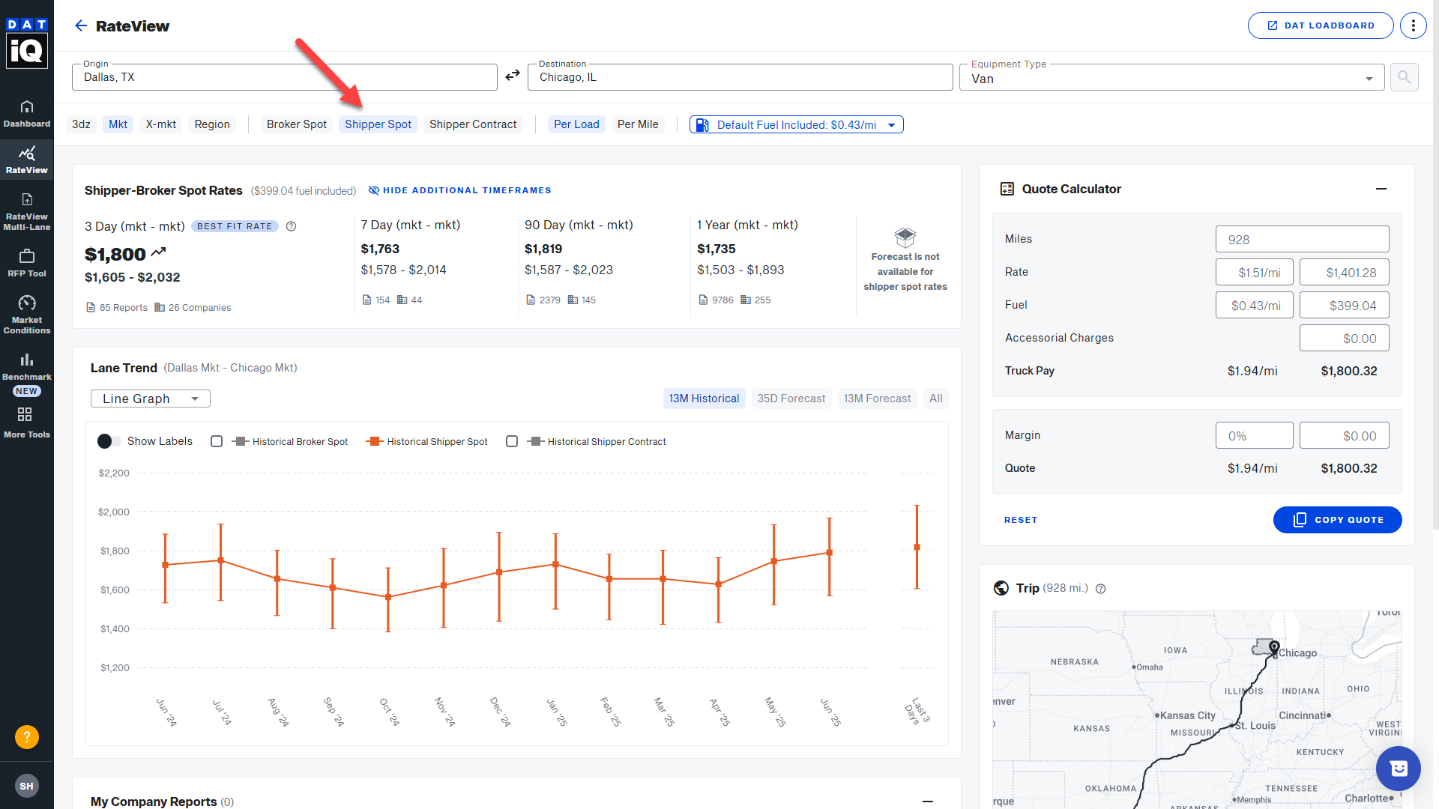The width and height of the screenshot is (1439, 809).
Task: Collapse My Company Reports section
Action: pyautogui.click(x=928, y=801)
